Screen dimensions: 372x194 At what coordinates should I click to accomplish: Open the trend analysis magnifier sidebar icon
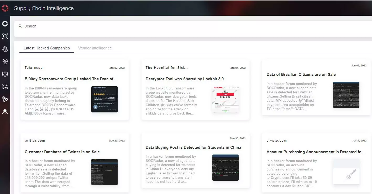point(5,86)
